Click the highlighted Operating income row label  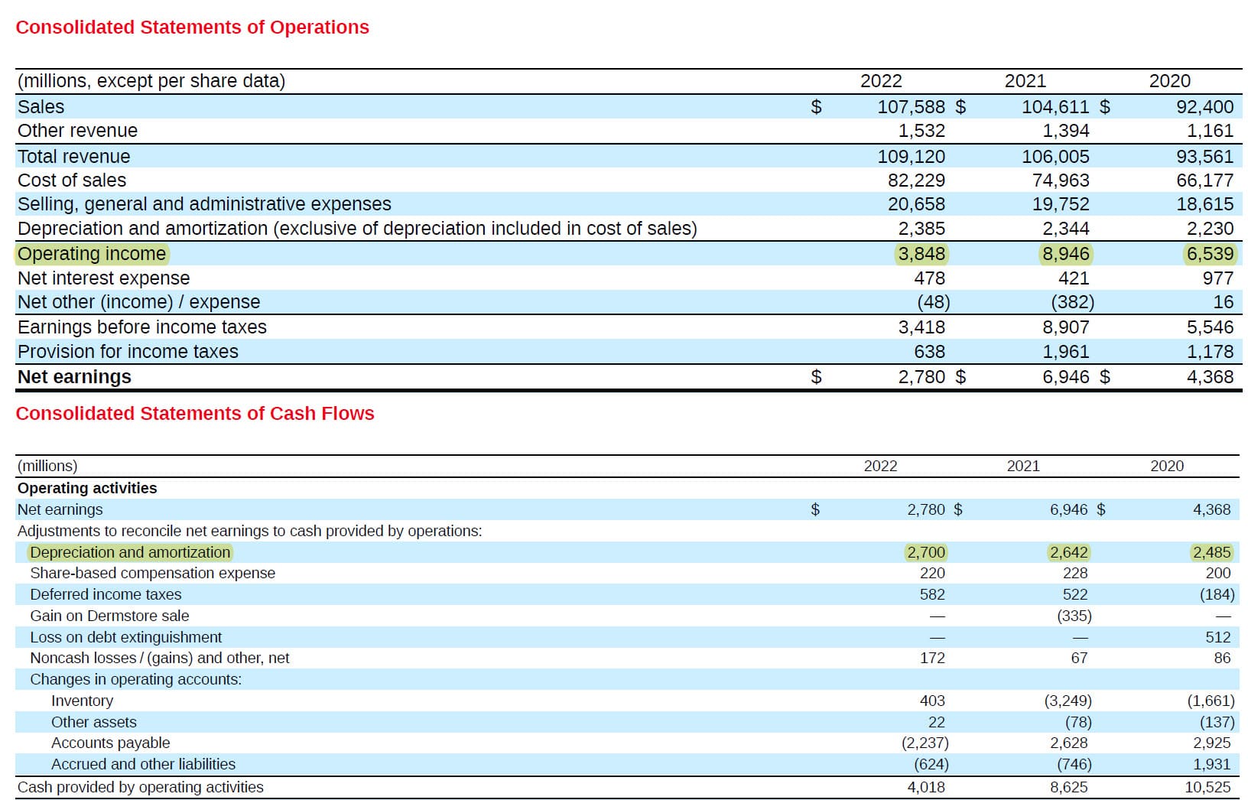tap(92, 253)
